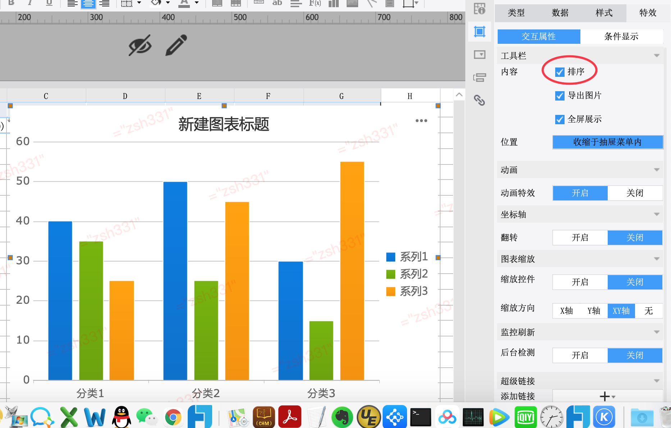
Task: Select the 特效 tab
Action: (x=648, y=13)
